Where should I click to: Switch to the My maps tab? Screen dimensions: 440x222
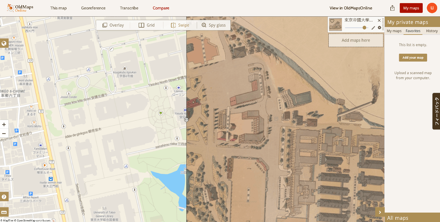click(394, 31)
